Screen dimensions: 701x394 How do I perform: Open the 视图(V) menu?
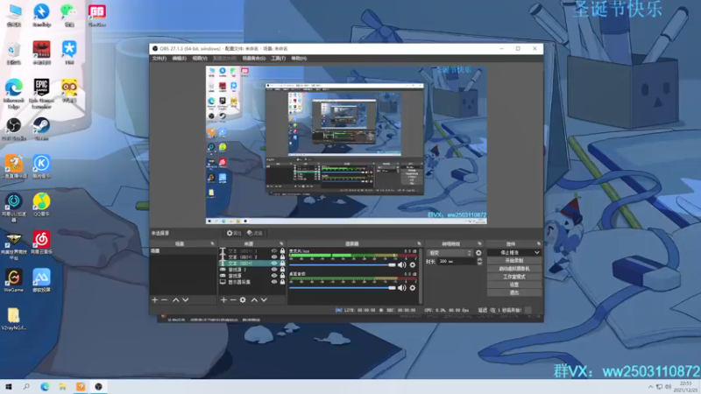200,59
